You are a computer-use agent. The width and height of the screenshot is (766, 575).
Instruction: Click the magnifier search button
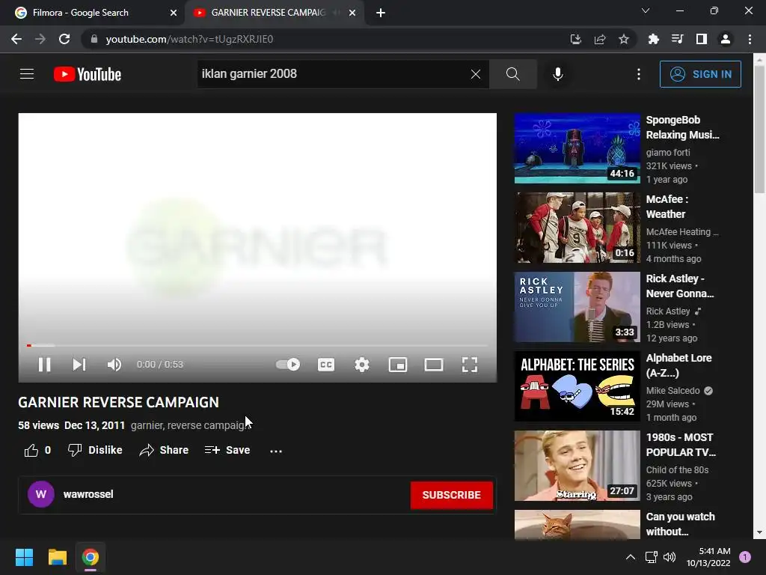(x=512, y=74)
